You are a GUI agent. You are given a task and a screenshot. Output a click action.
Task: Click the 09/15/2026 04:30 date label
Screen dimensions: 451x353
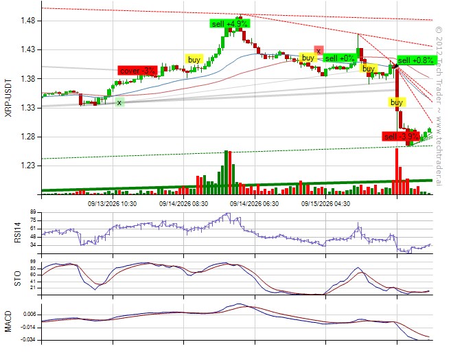point(325,204)
